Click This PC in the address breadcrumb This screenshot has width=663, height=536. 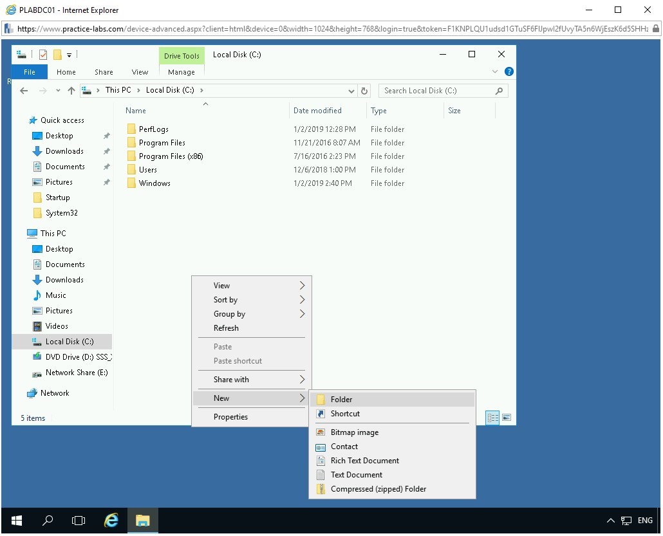[x=118, y=90]
